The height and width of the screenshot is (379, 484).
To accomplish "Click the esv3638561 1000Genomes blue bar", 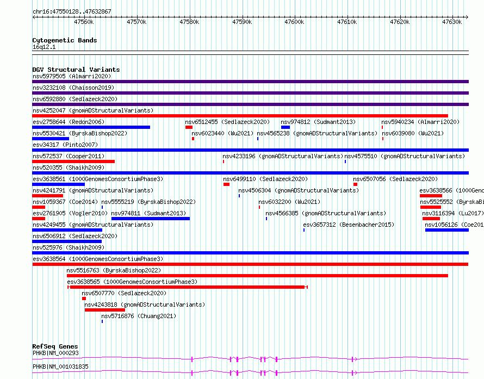I will (58, 184).
